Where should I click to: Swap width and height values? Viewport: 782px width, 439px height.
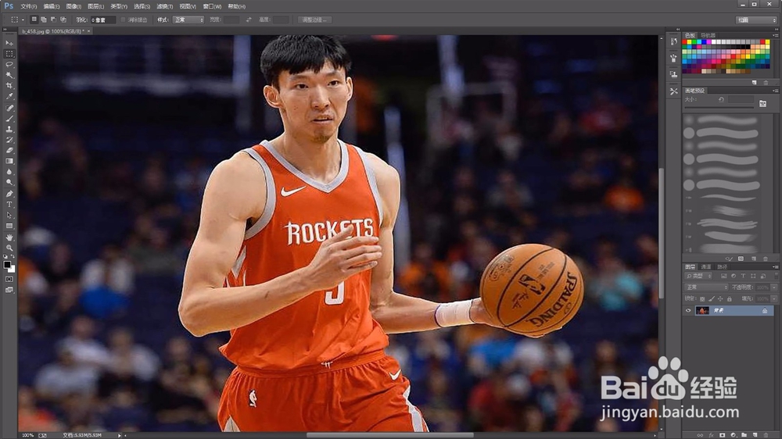tap(249, 20)
